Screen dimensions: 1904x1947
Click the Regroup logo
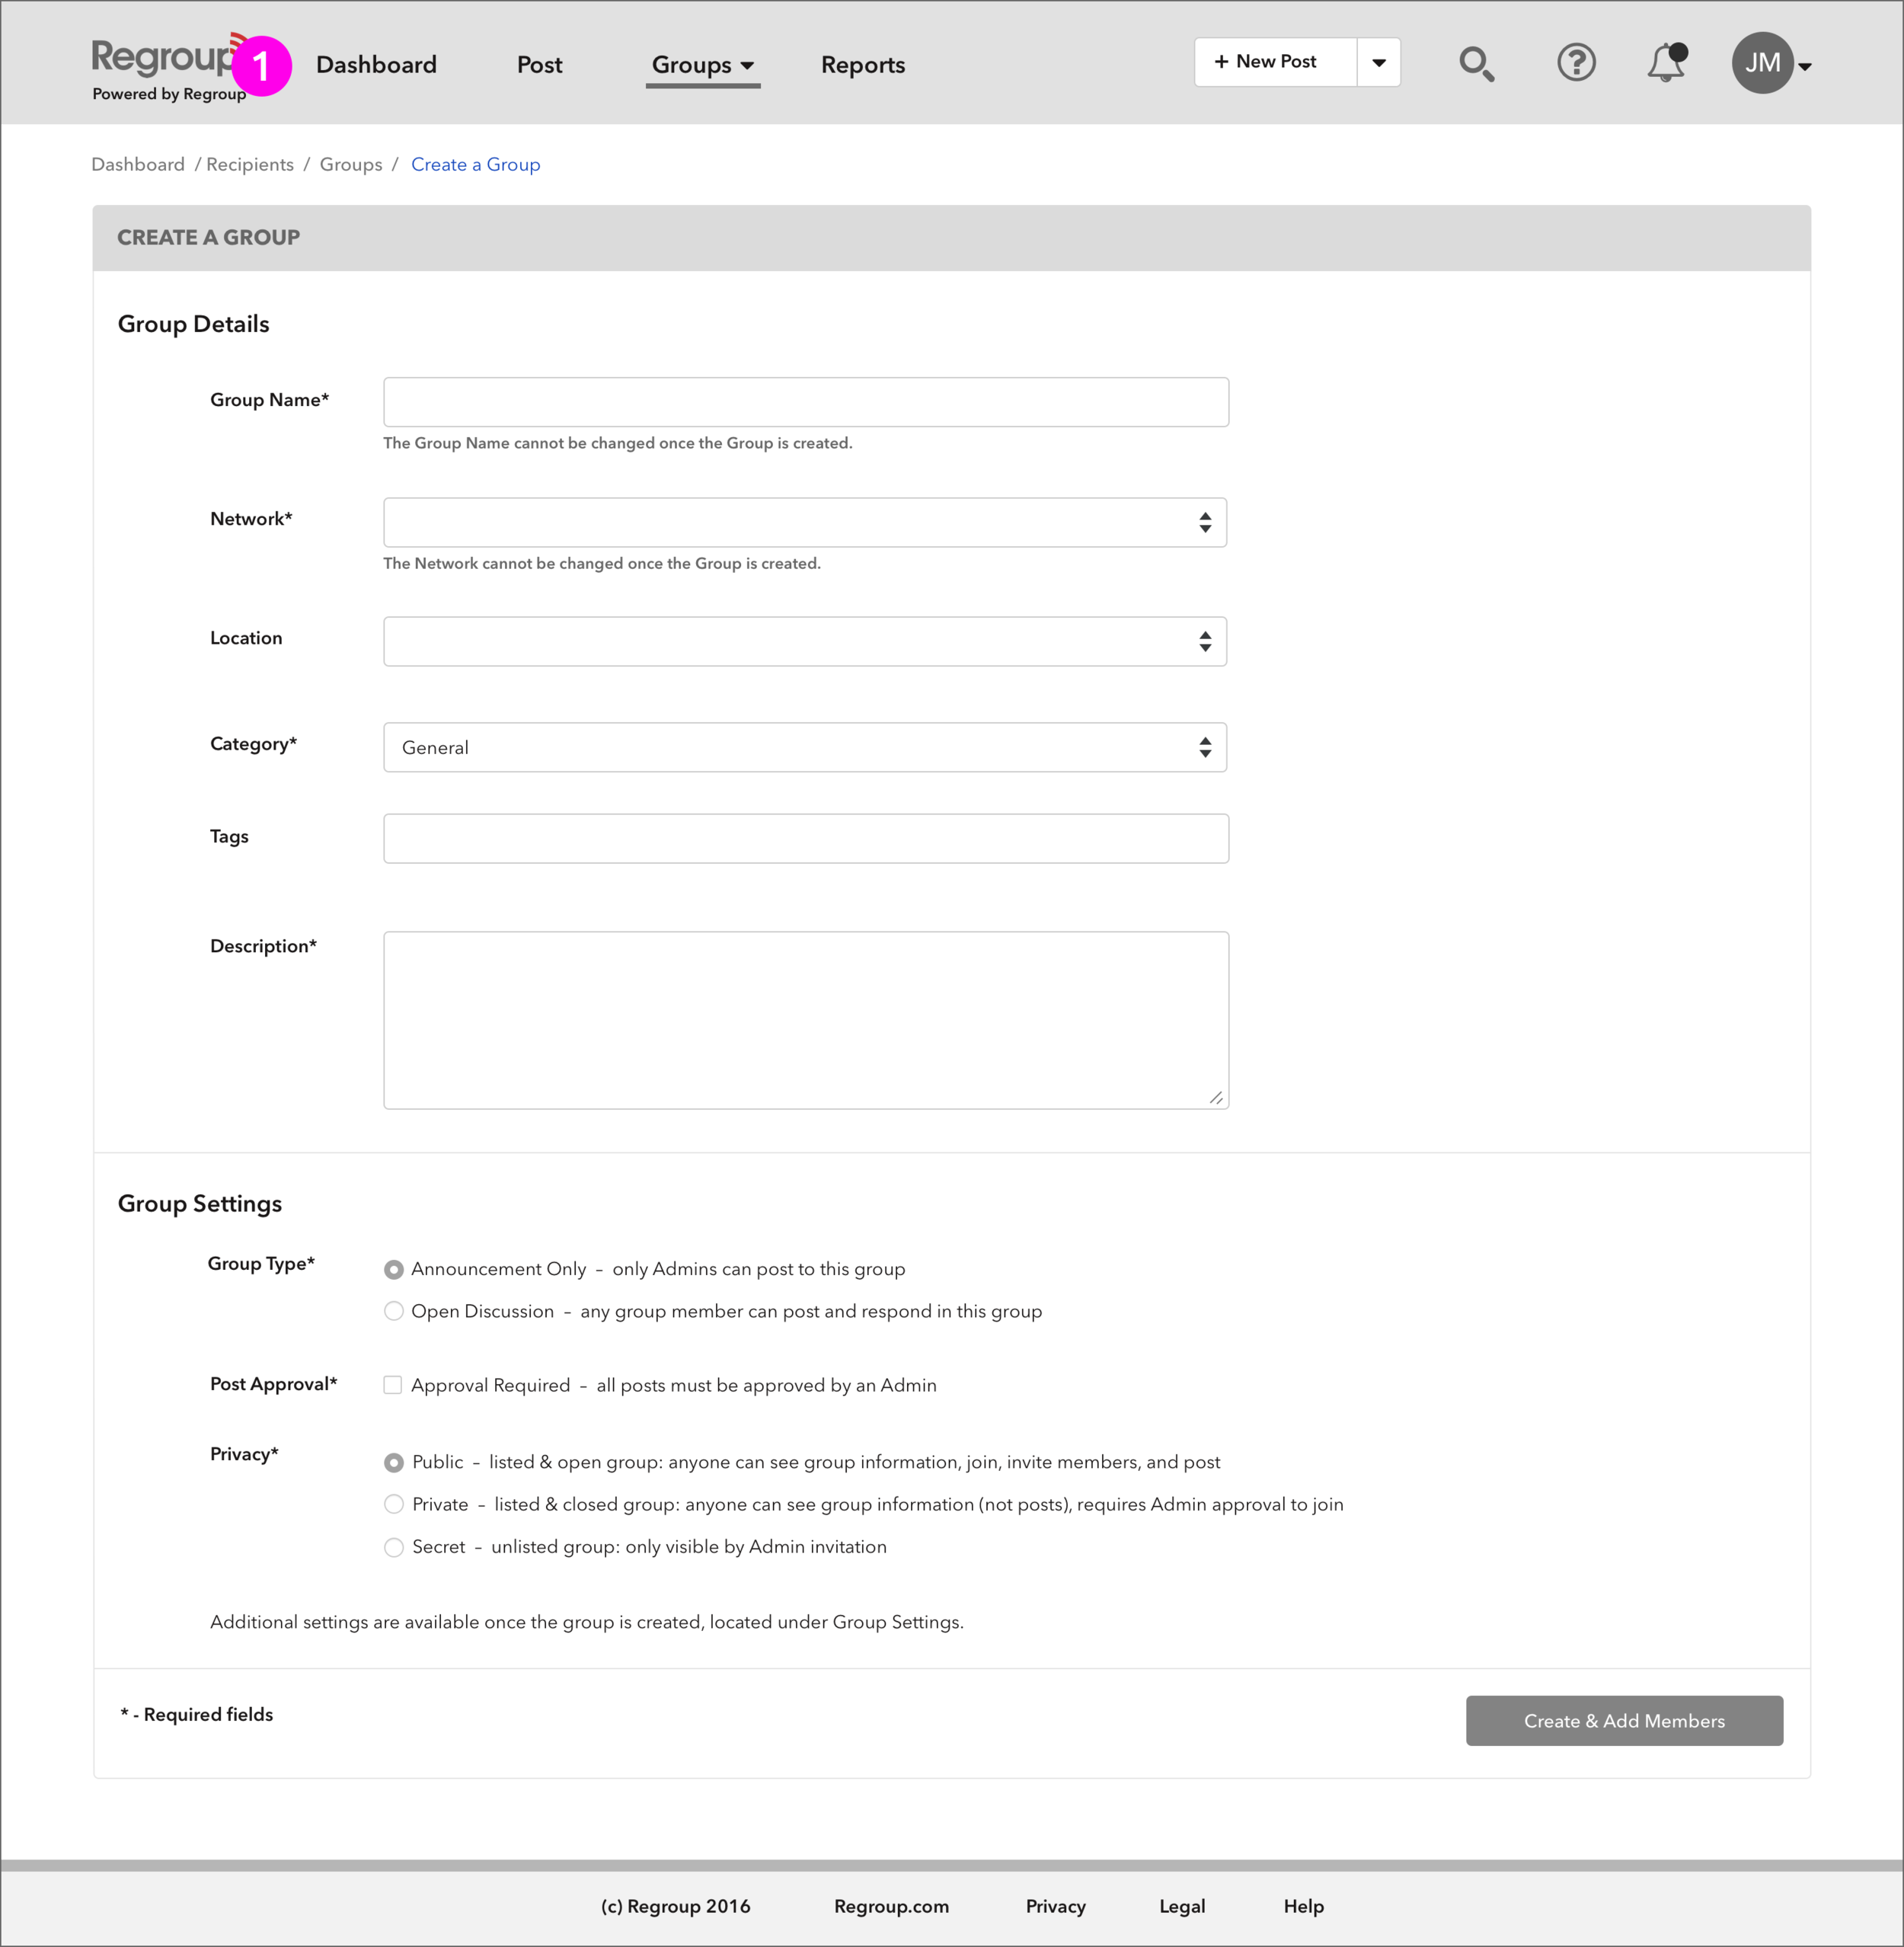tap(160, 58)
